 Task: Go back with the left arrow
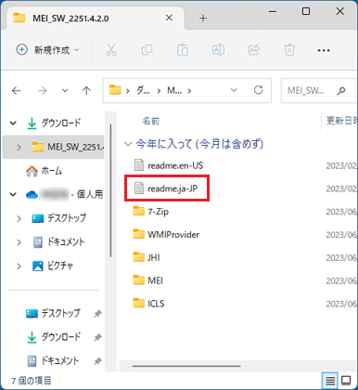tap(17, 91)
